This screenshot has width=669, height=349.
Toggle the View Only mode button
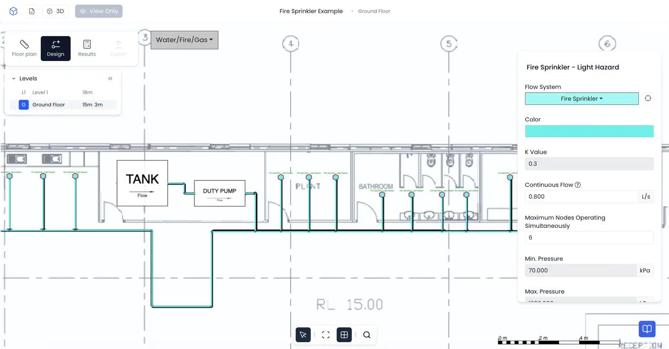tap(99, 11)
